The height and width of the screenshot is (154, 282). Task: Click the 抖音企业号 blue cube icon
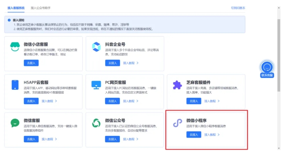click(96, 47)
